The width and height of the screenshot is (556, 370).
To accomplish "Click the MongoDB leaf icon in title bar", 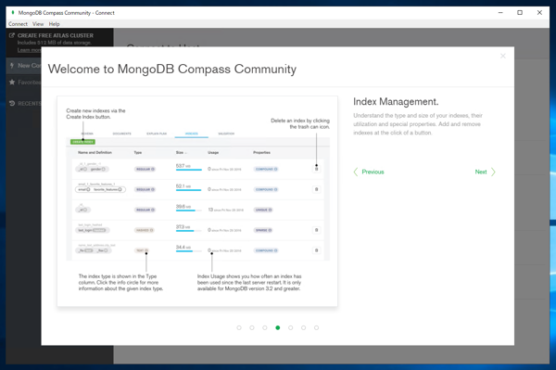I will 13,12.
